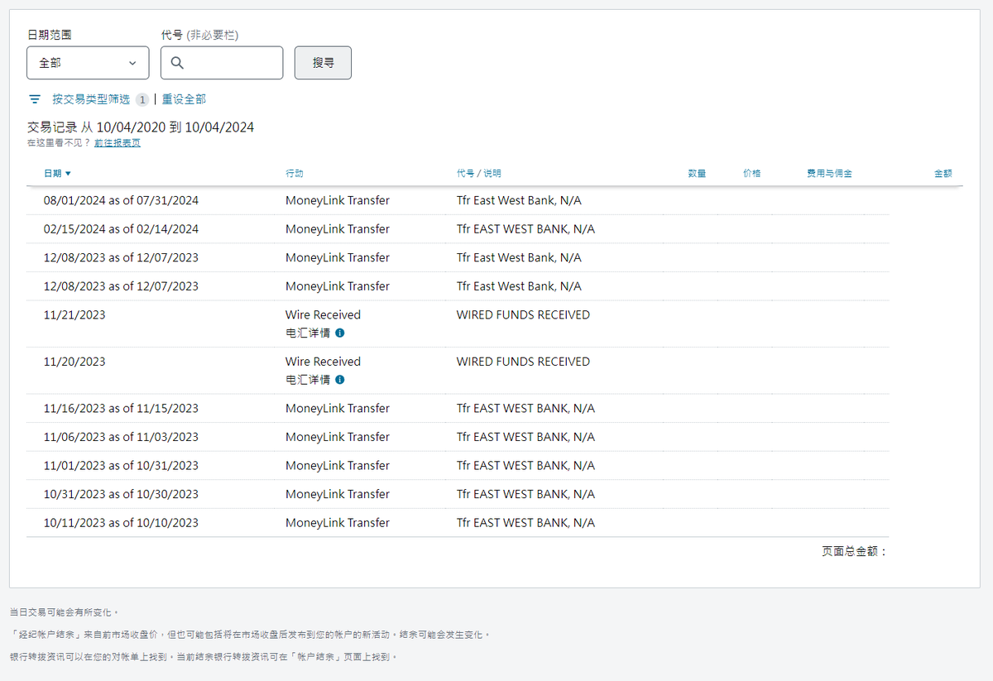Click WIRED FUNDS RECEIVED for 11/21/2023
The width and height of the screenshot is (993, 681).
[523, 315]
